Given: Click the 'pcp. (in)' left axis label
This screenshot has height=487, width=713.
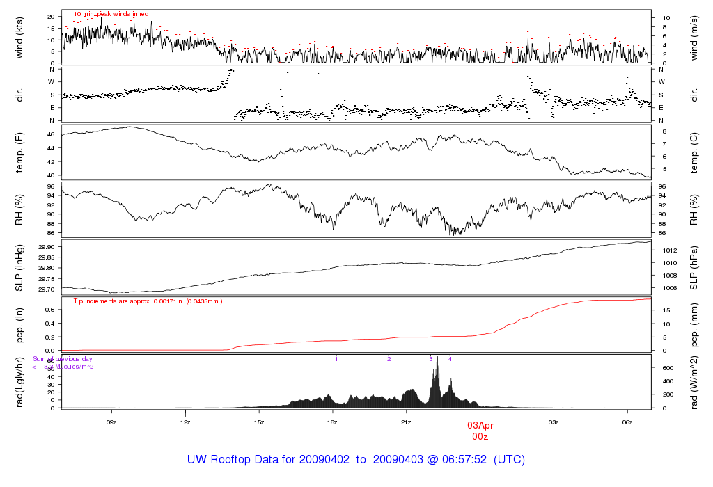Looking at the screenshot, I should coord(19,325).
